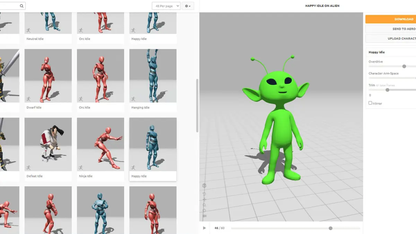The height and width of the screenshot is (234, 416).
Task: Click the timeline scrubber handle
Action: tap(330, 228)
